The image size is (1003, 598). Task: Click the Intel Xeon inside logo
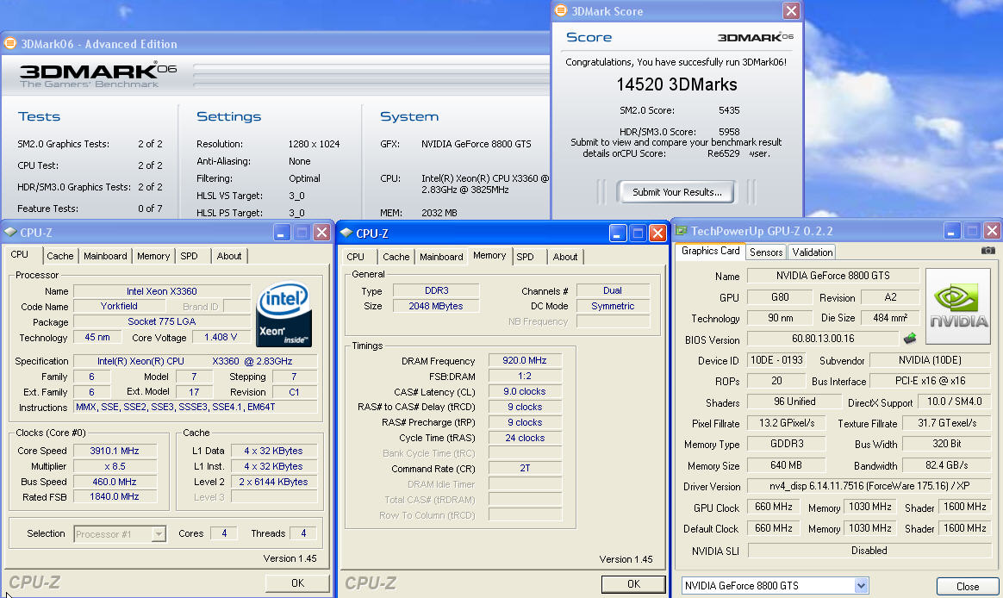click(284, 315)
